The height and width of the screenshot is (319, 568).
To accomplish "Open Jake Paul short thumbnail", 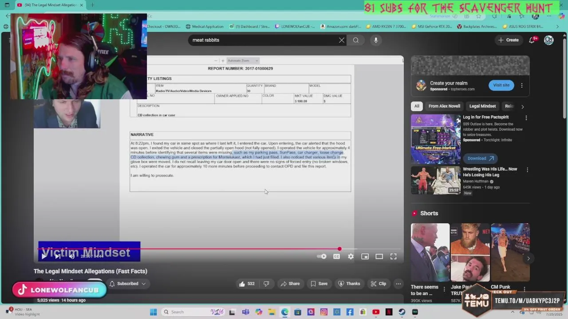I will 470,253.
